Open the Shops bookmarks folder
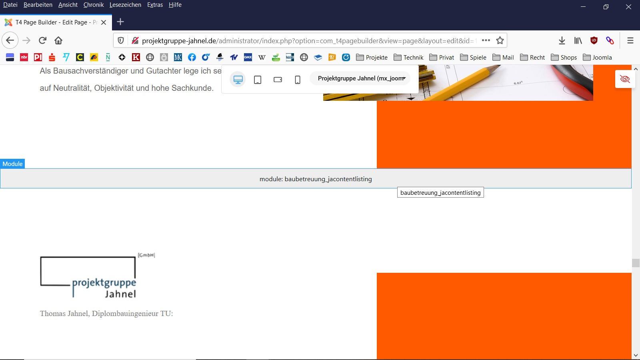 click(564, 57)
